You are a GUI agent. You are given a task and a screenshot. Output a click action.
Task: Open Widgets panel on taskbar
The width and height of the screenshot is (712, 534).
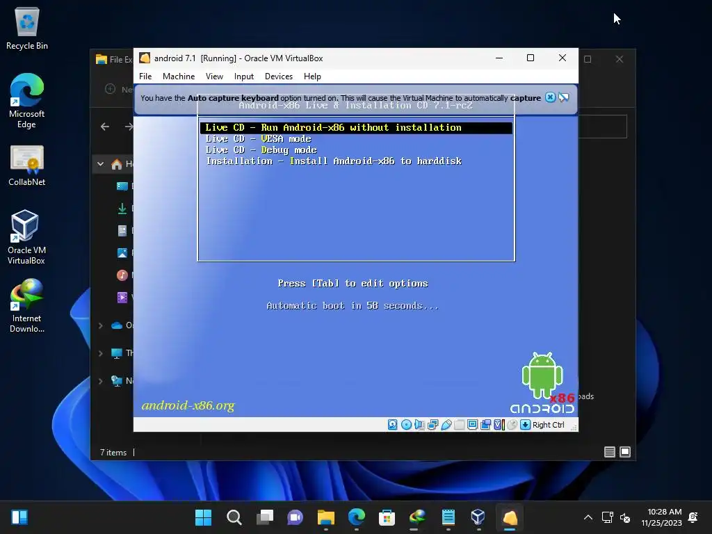[19, 517]
